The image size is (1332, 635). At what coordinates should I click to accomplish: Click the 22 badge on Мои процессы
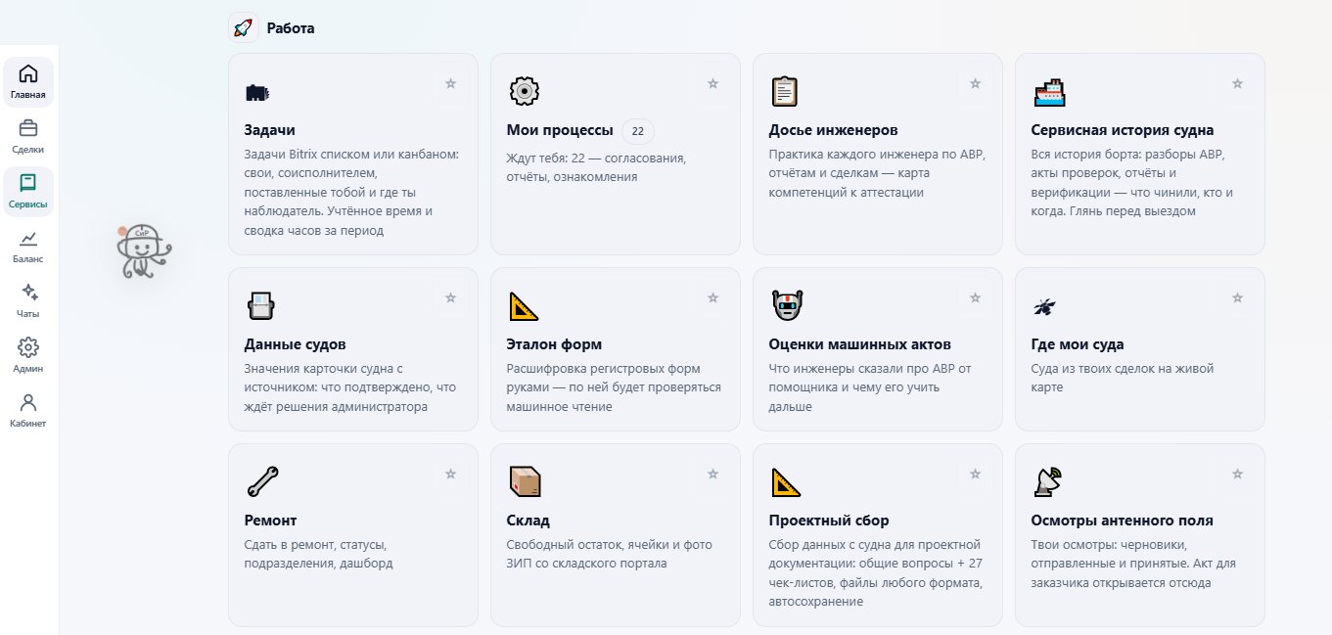pos(638,130)
